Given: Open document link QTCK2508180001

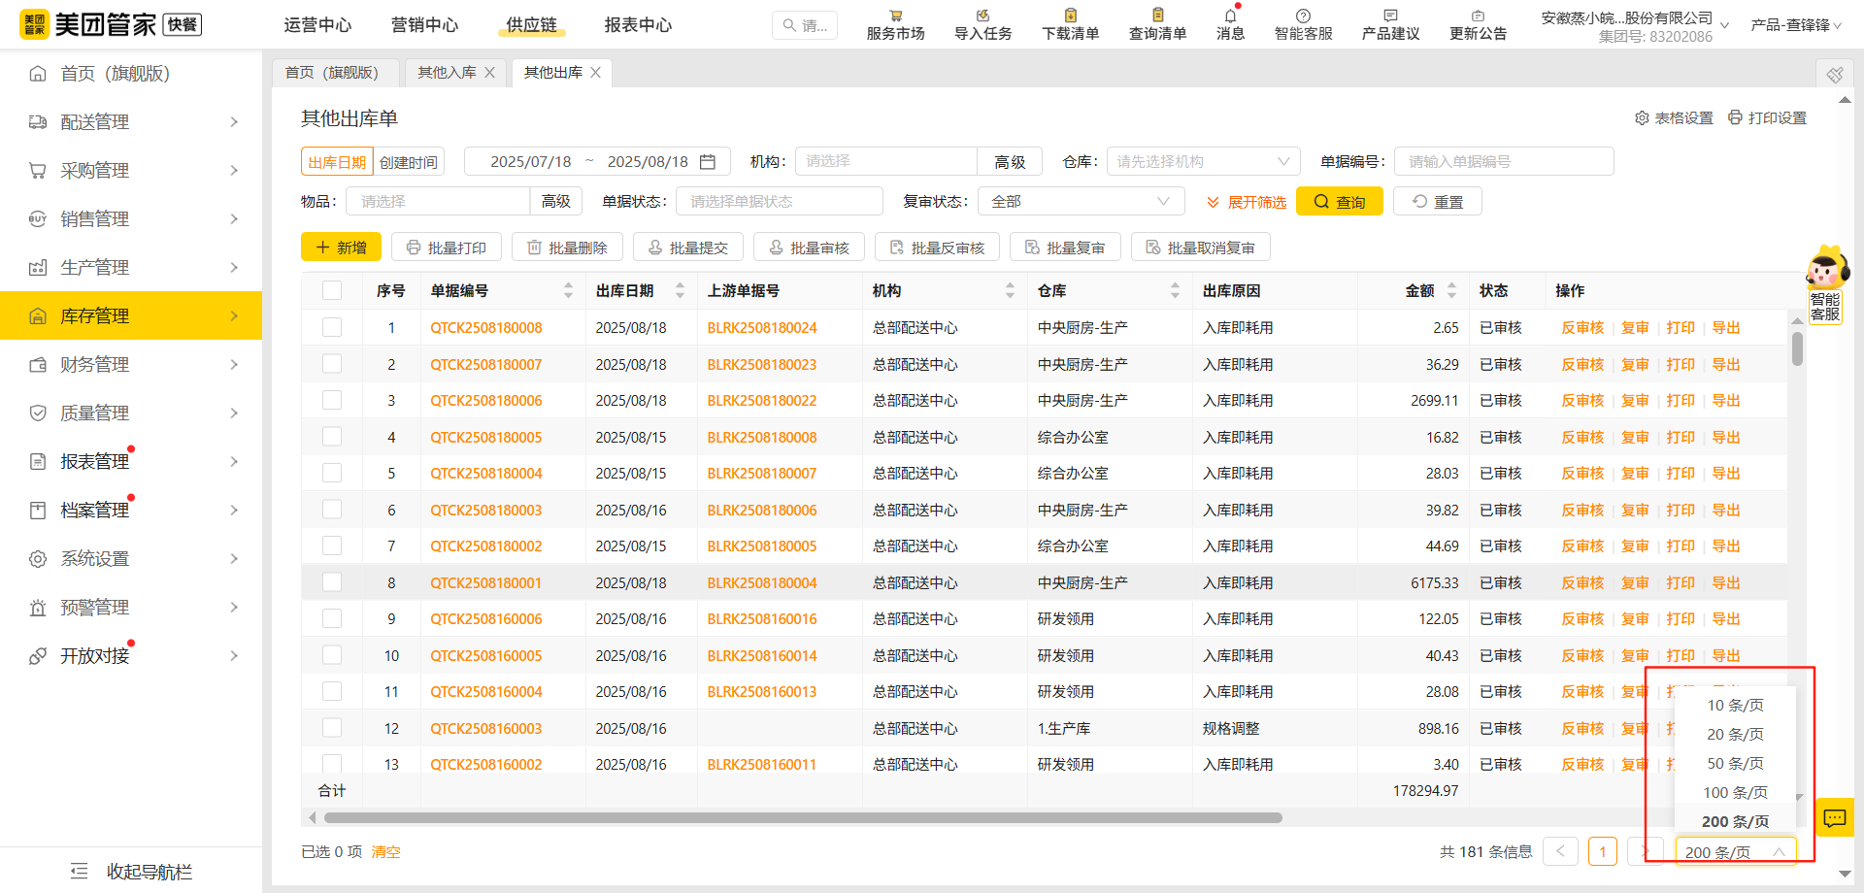Looking at the screenshot, I should tap(486, 582).
